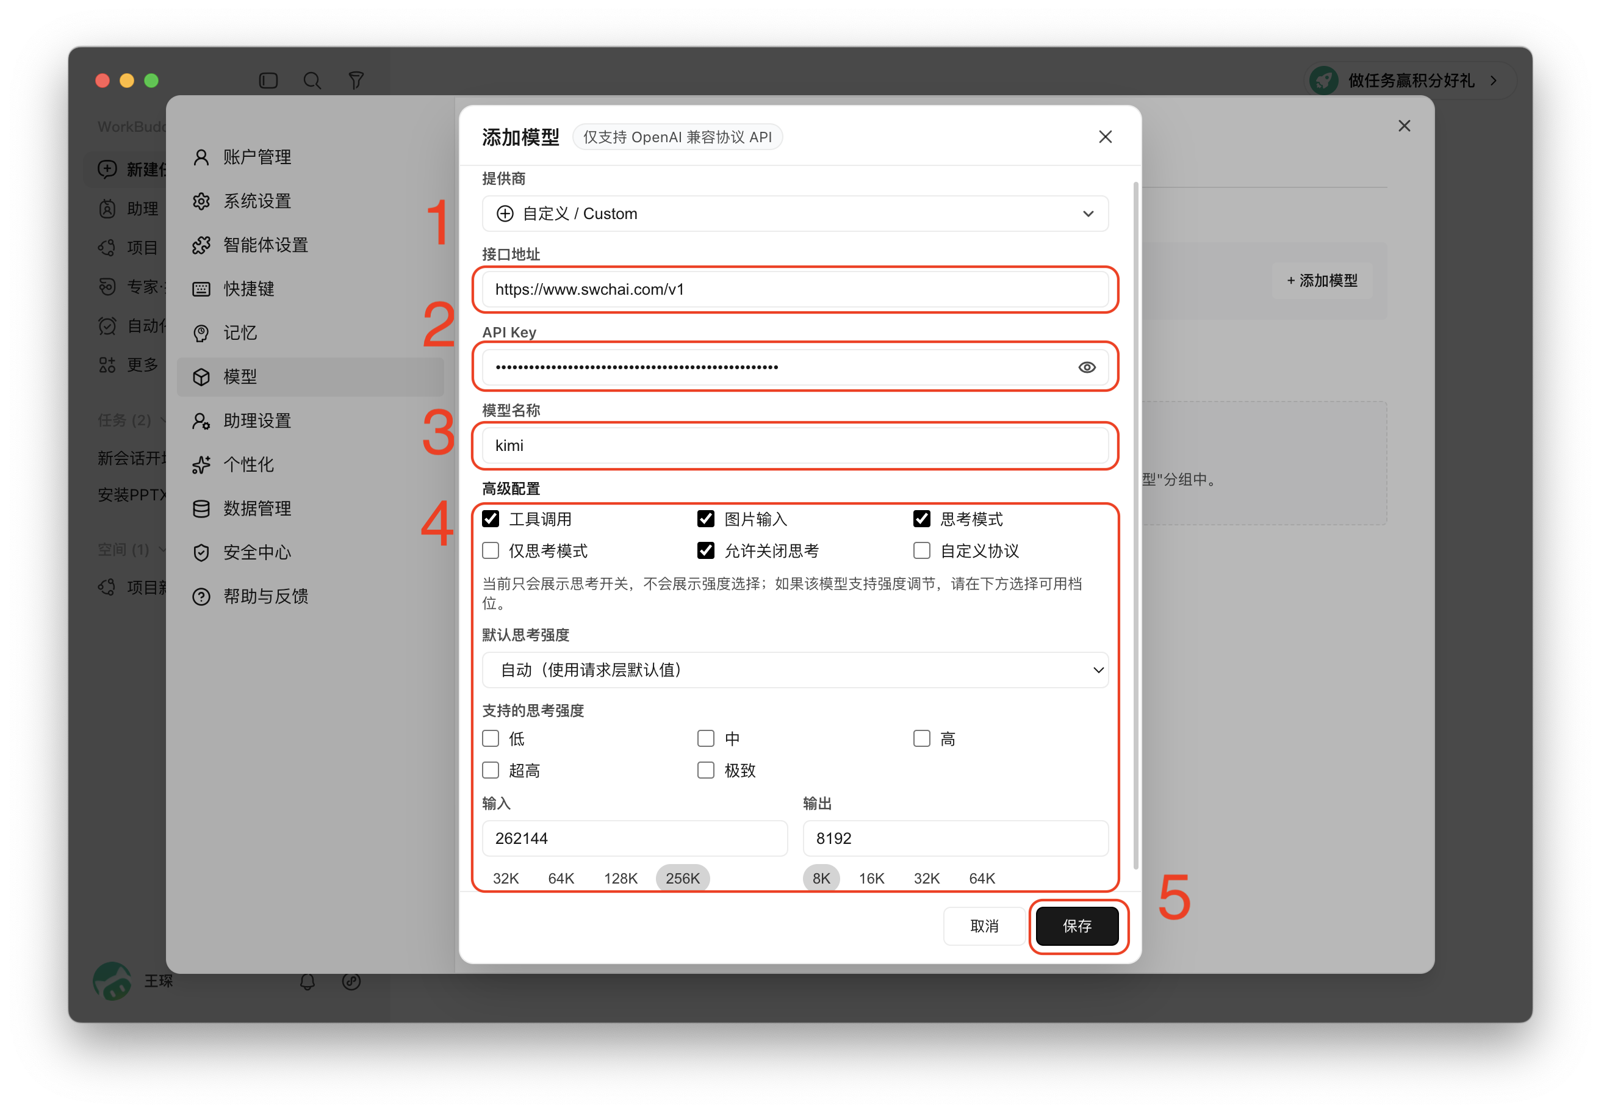Viewport: 1601px width, 1113px height.
Task: Check the 极致 thinking strength box
Action: pyautogui.click(x=706, y=770)
